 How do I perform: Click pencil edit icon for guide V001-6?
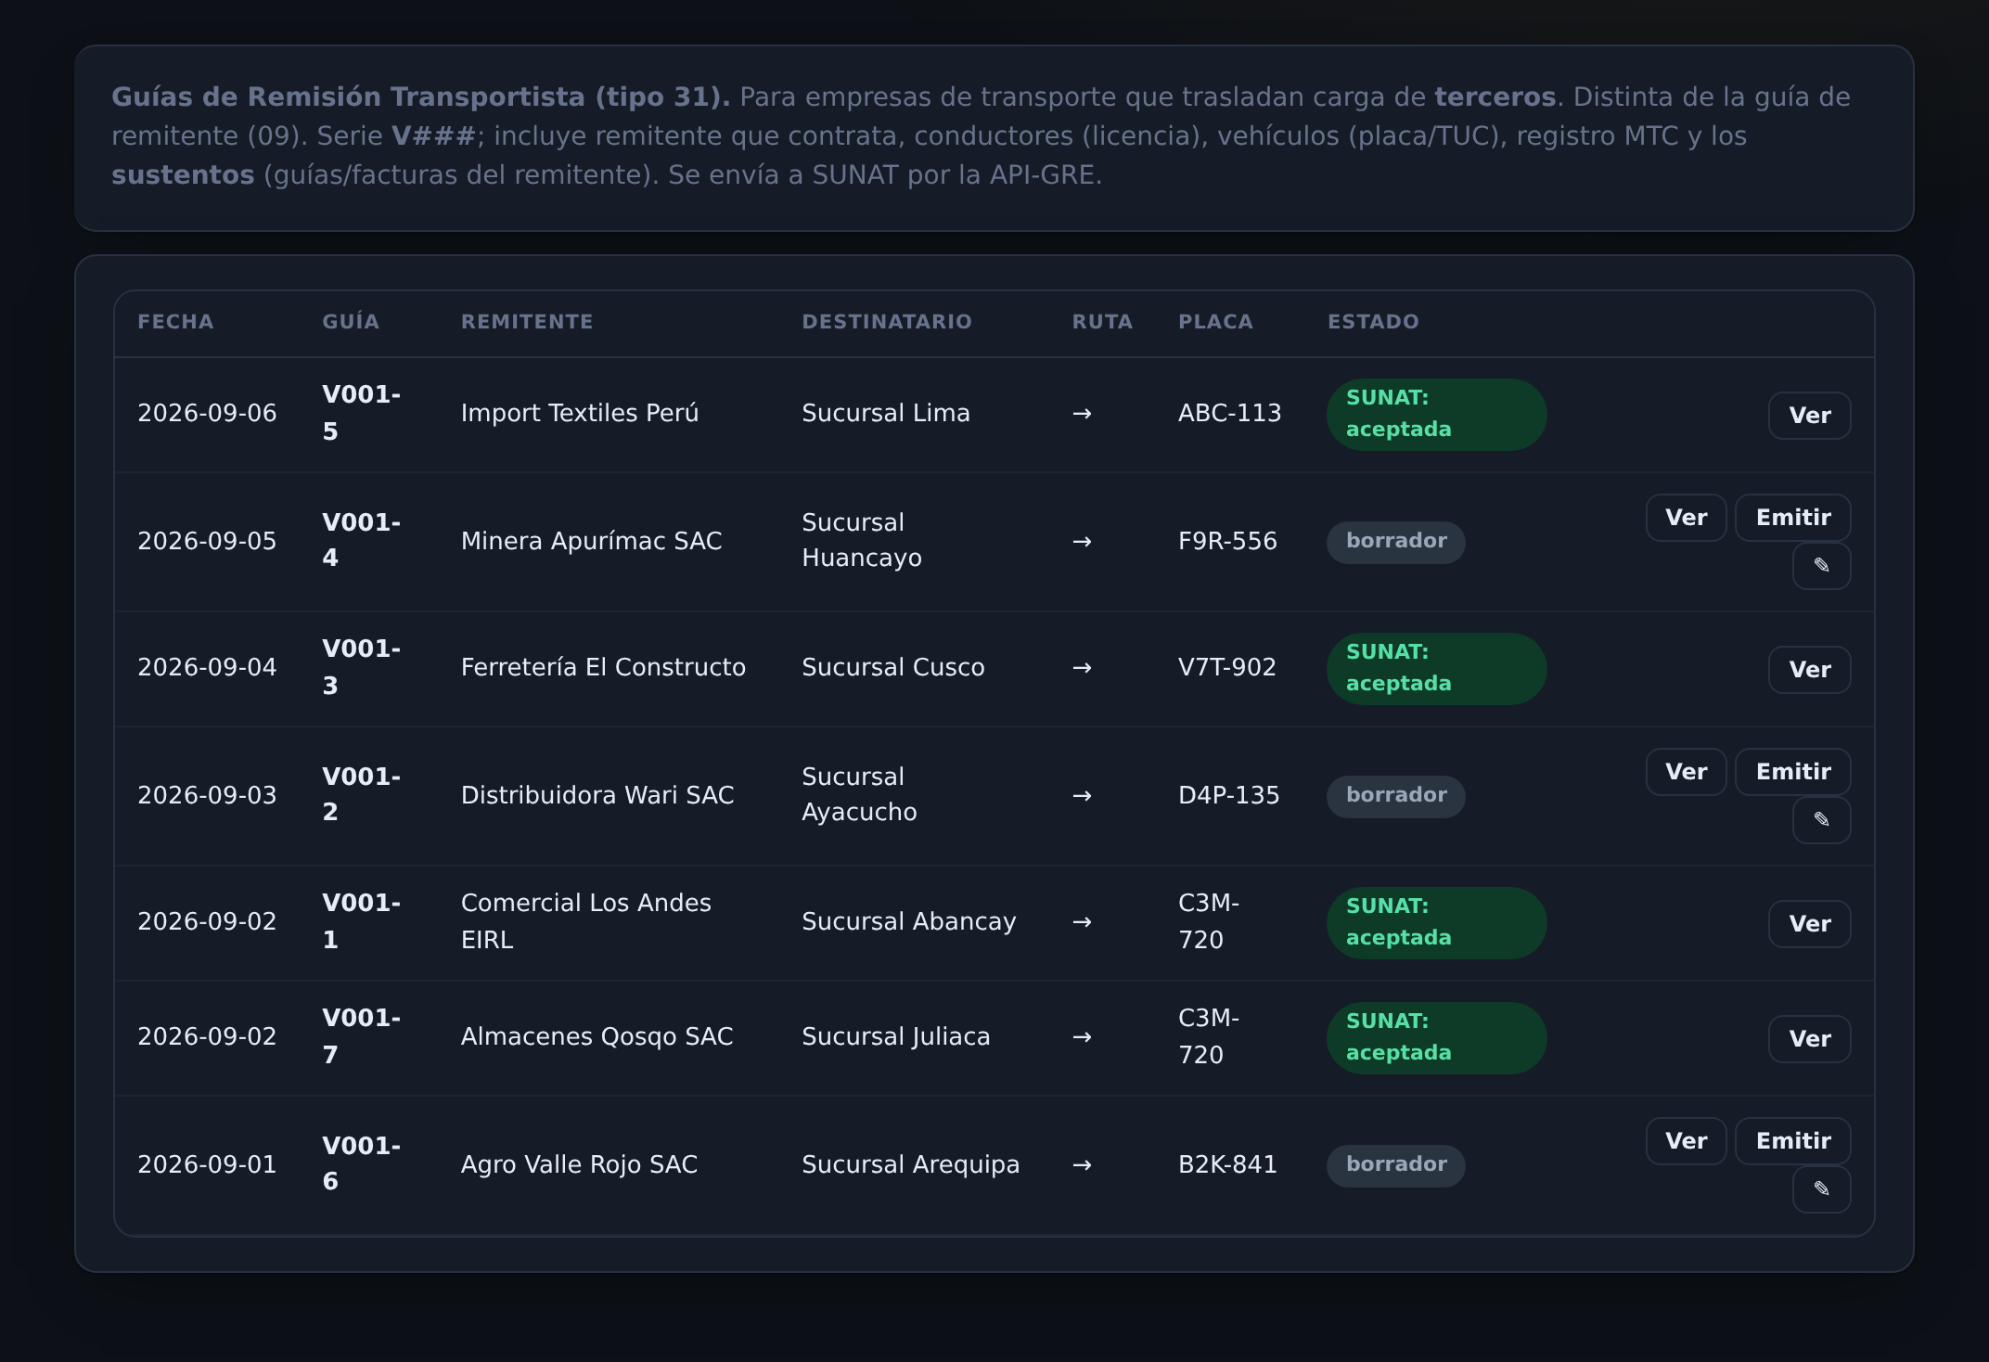click(1821, 1189)
